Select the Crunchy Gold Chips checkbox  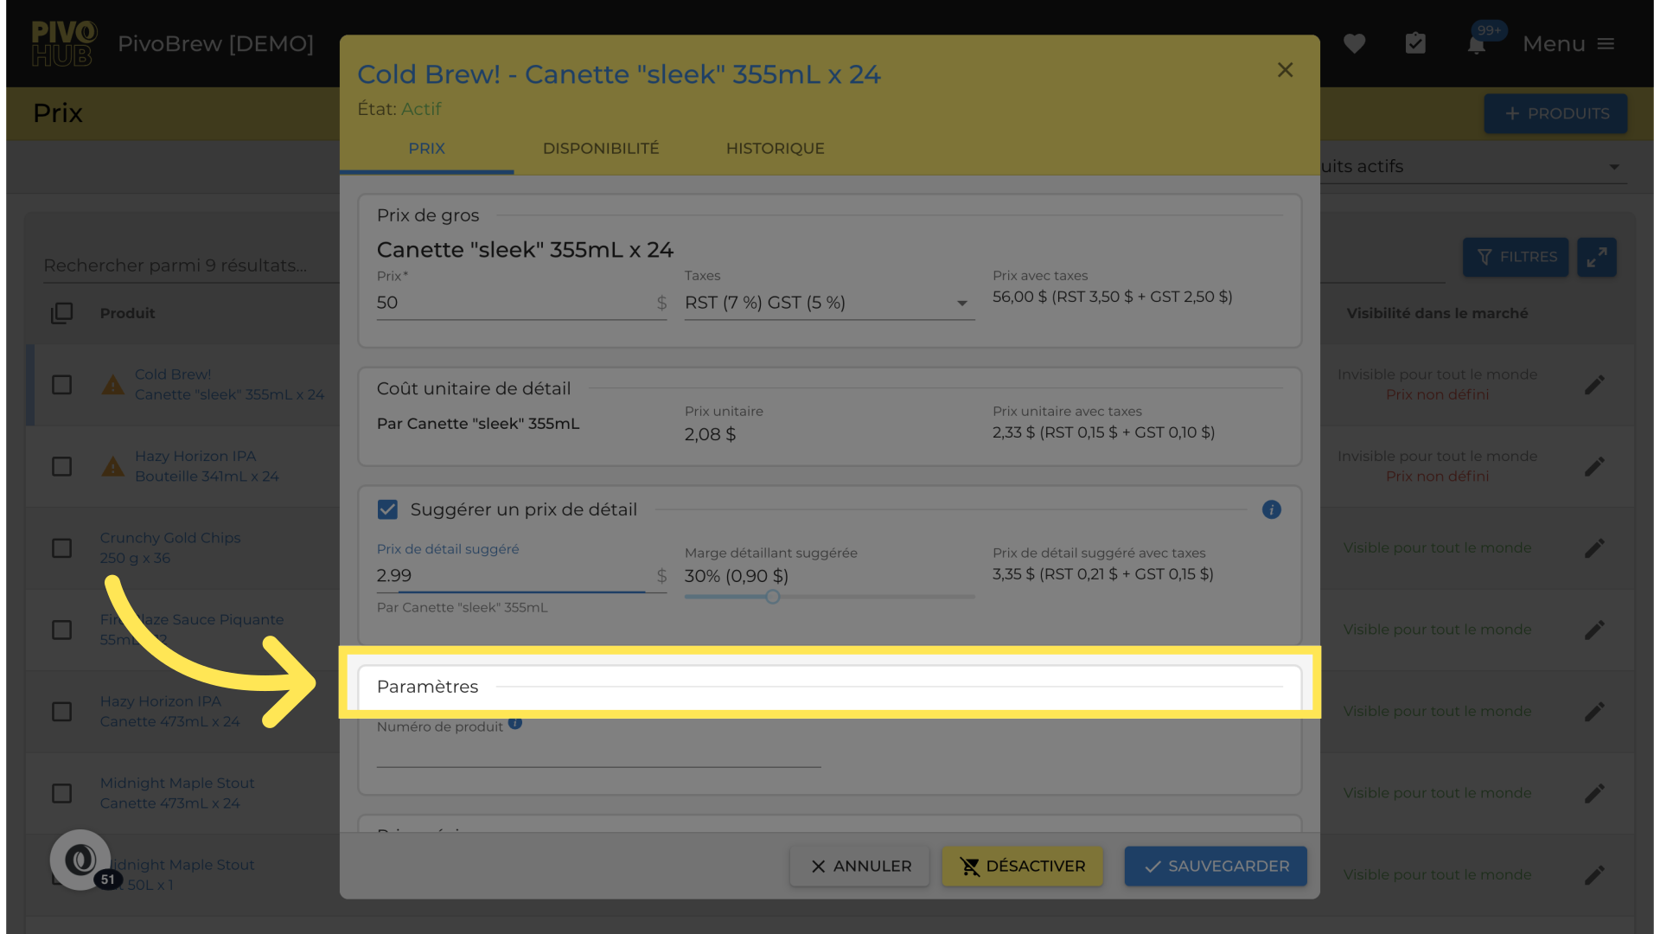tap(61, 548)
